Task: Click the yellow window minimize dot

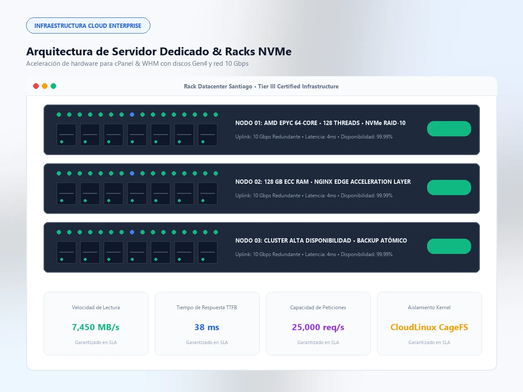Action: point(44,86)
